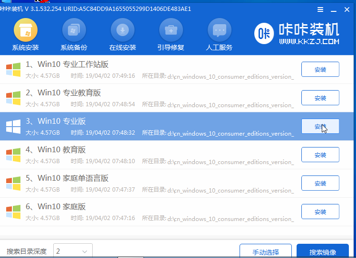Select the 引导修复 tab label
This screenshot has width=356, height=258.
(x=171, y=47)
